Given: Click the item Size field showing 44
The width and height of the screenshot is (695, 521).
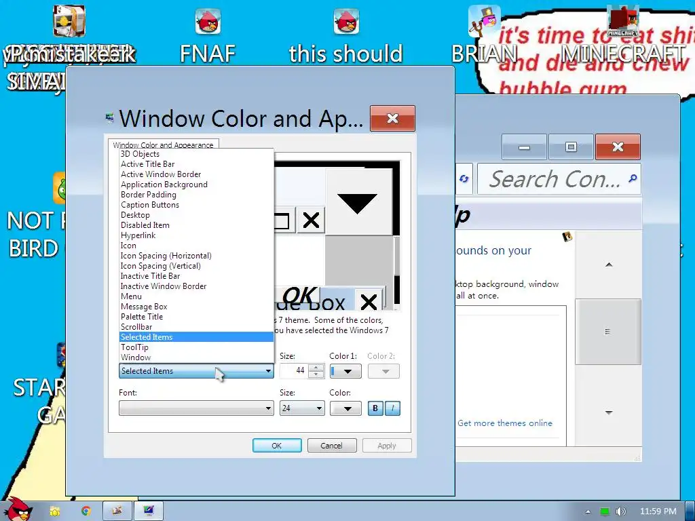Looking at the screenshot, I should coord(293,371).
